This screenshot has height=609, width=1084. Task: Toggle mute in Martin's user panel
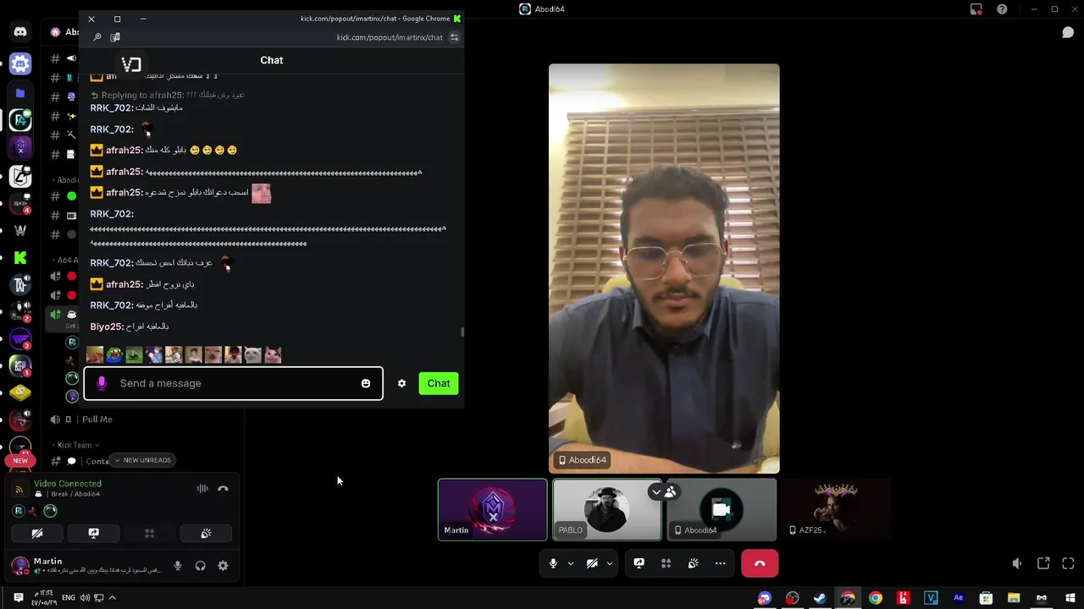(178, 566)
